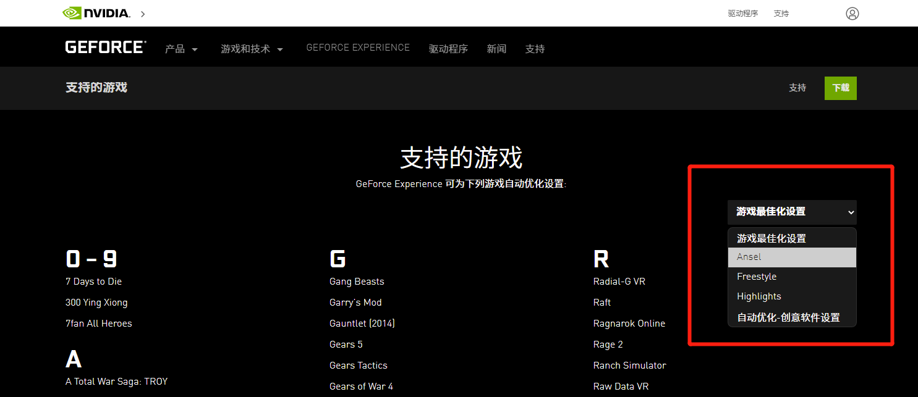Open 新闻 in the nav bar

(496, 49)
